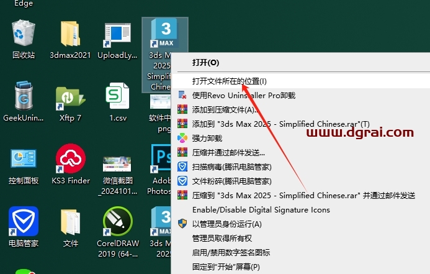Choose 管理员取得所有权
Image resolution: width=430 pixels, height=274 pixels.
click(300, 239)
